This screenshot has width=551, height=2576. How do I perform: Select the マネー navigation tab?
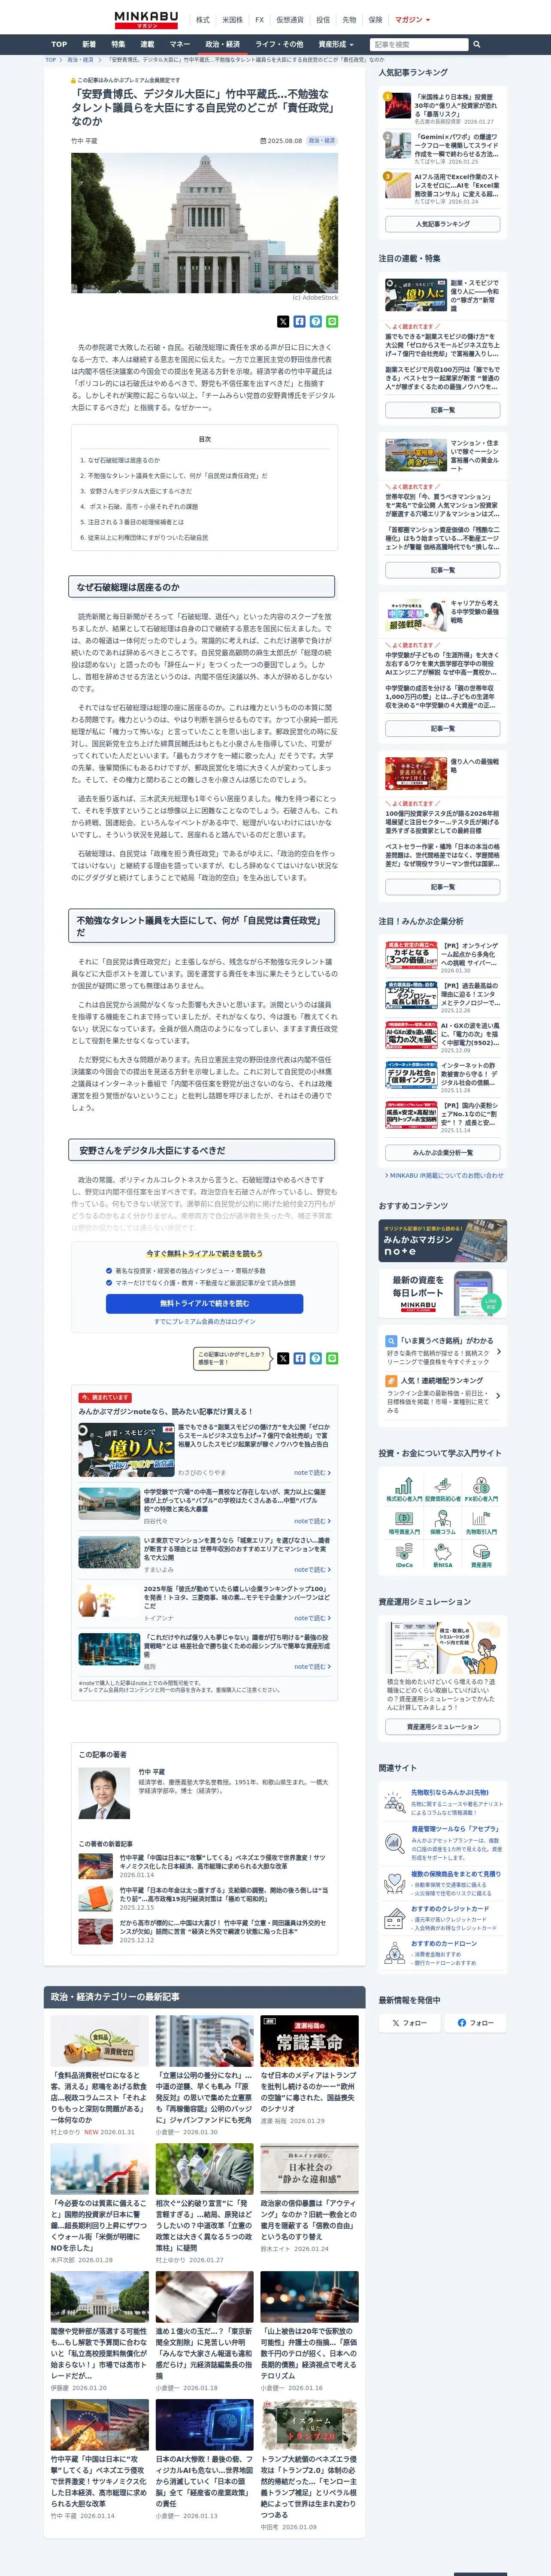coord(179,44)
